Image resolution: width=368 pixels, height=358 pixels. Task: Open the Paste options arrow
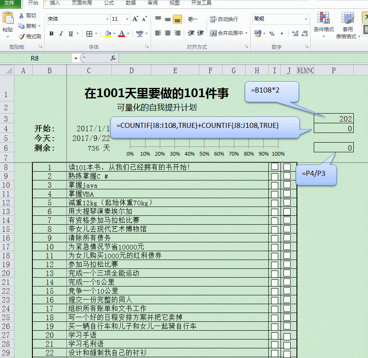[8, 37]
